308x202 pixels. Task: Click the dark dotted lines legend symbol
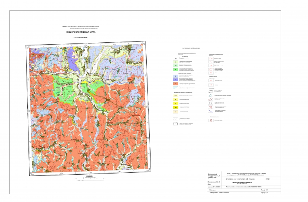tap(211, 91)
